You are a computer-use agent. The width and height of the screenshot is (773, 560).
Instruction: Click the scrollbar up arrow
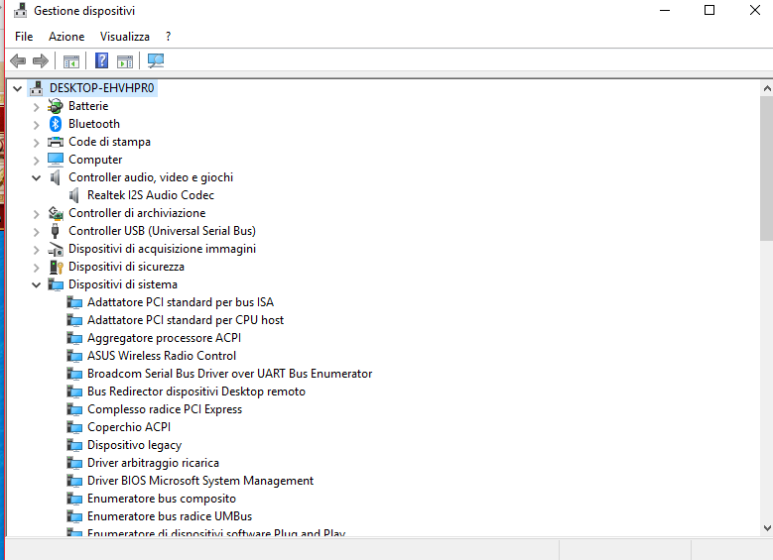[x=767, y=88]
